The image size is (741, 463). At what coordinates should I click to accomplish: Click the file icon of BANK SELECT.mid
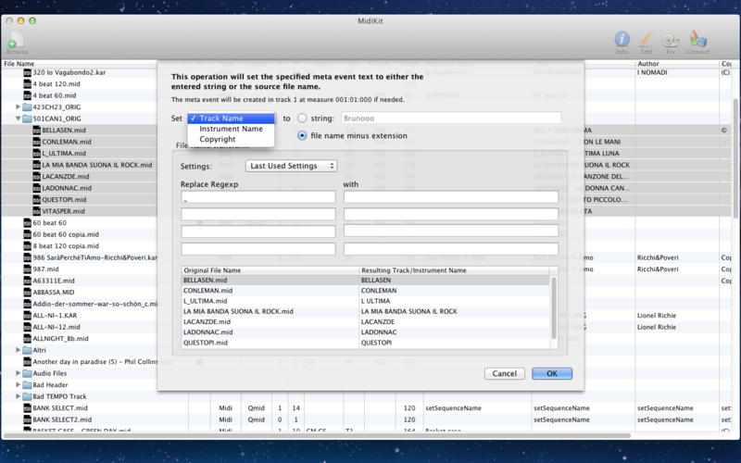[28, 408]
